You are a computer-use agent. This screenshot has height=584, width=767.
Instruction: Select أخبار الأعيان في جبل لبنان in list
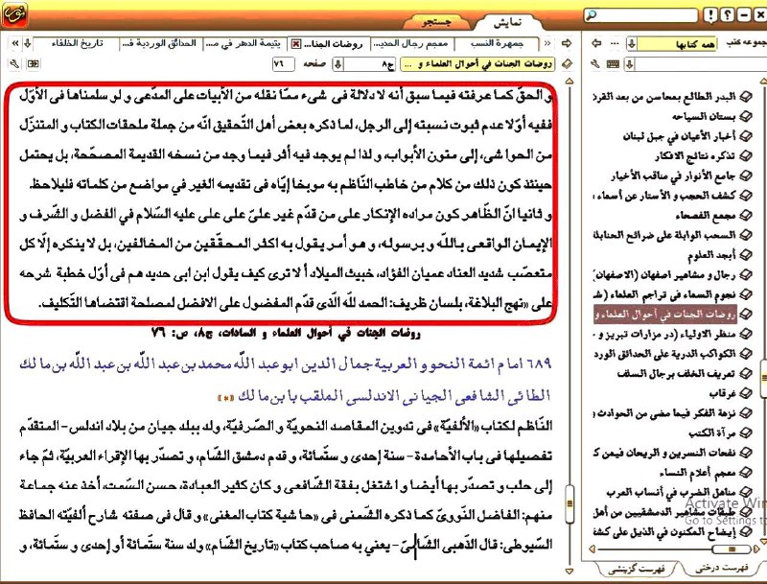(x=680, y=136)
